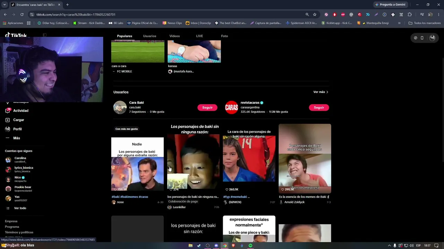Open OBS Studio from the taskbar

point(208,246)
